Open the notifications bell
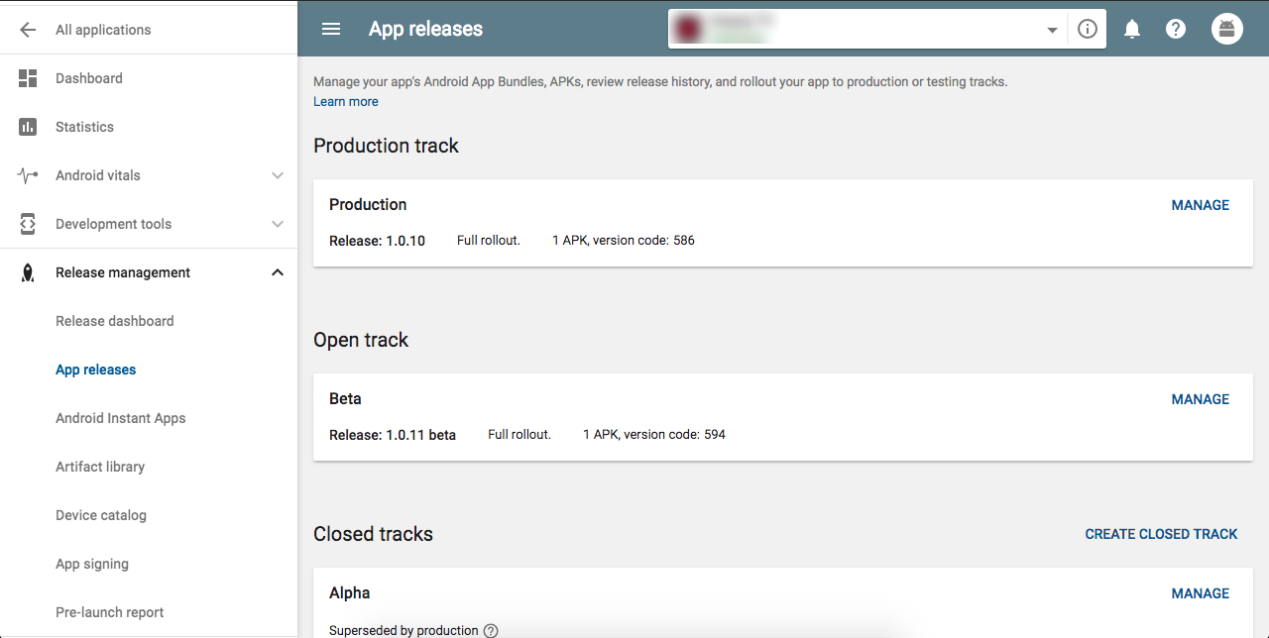Viewport: 1269px width, 638px height. (x=1131, y=29)
